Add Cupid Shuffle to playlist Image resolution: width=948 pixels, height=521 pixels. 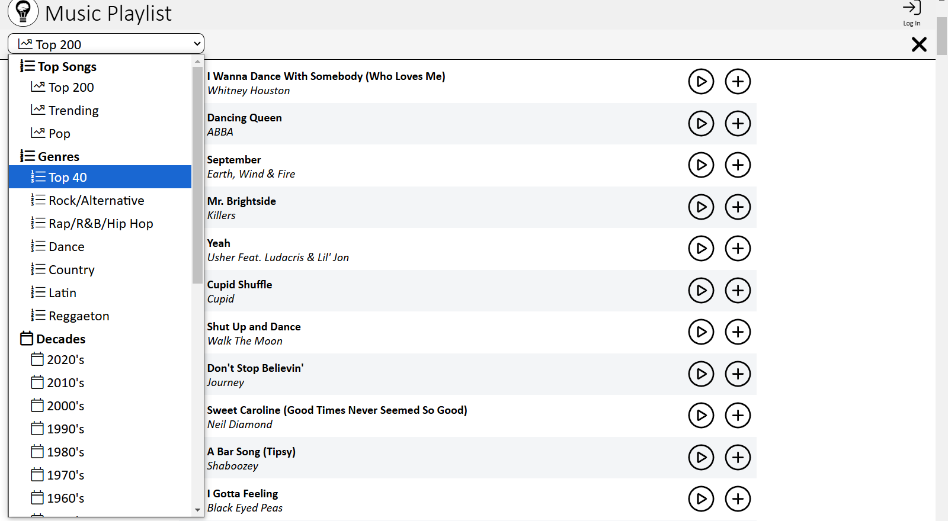[738, 290]
